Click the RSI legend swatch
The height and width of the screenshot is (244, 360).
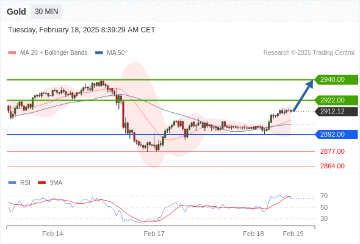point(12,183)
